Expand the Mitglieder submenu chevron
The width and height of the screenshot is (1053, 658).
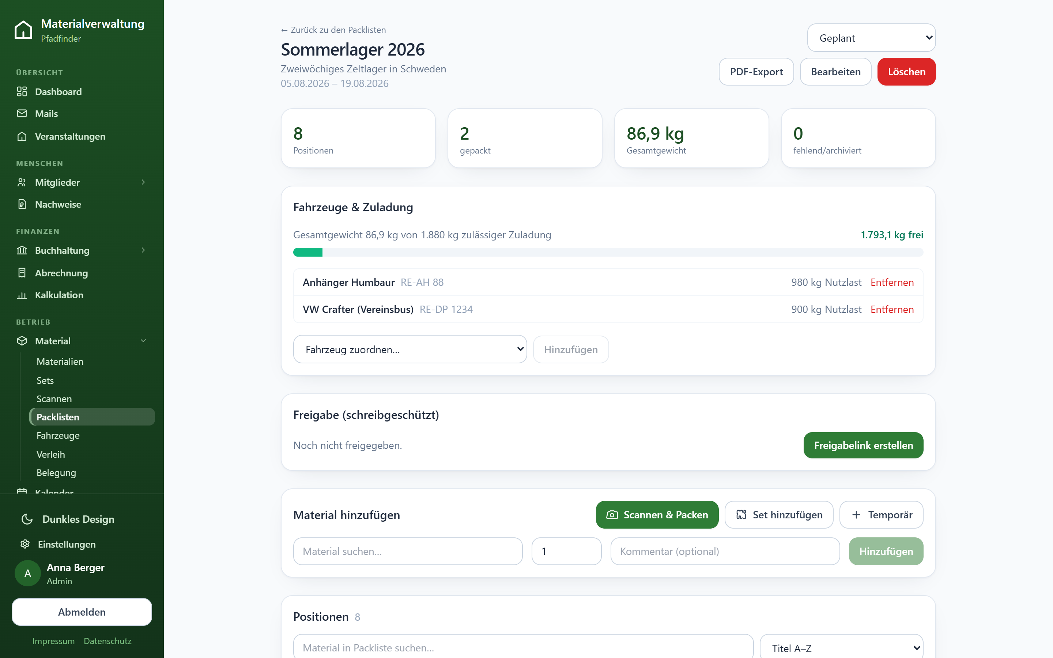[143, 182]
